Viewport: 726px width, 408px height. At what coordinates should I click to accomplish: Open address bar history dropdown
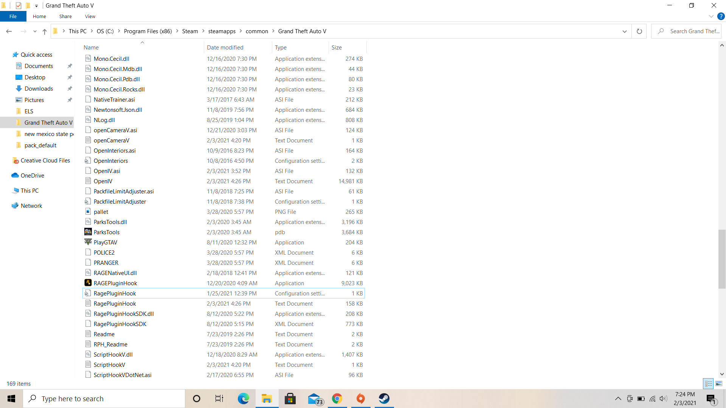point(624,31)
